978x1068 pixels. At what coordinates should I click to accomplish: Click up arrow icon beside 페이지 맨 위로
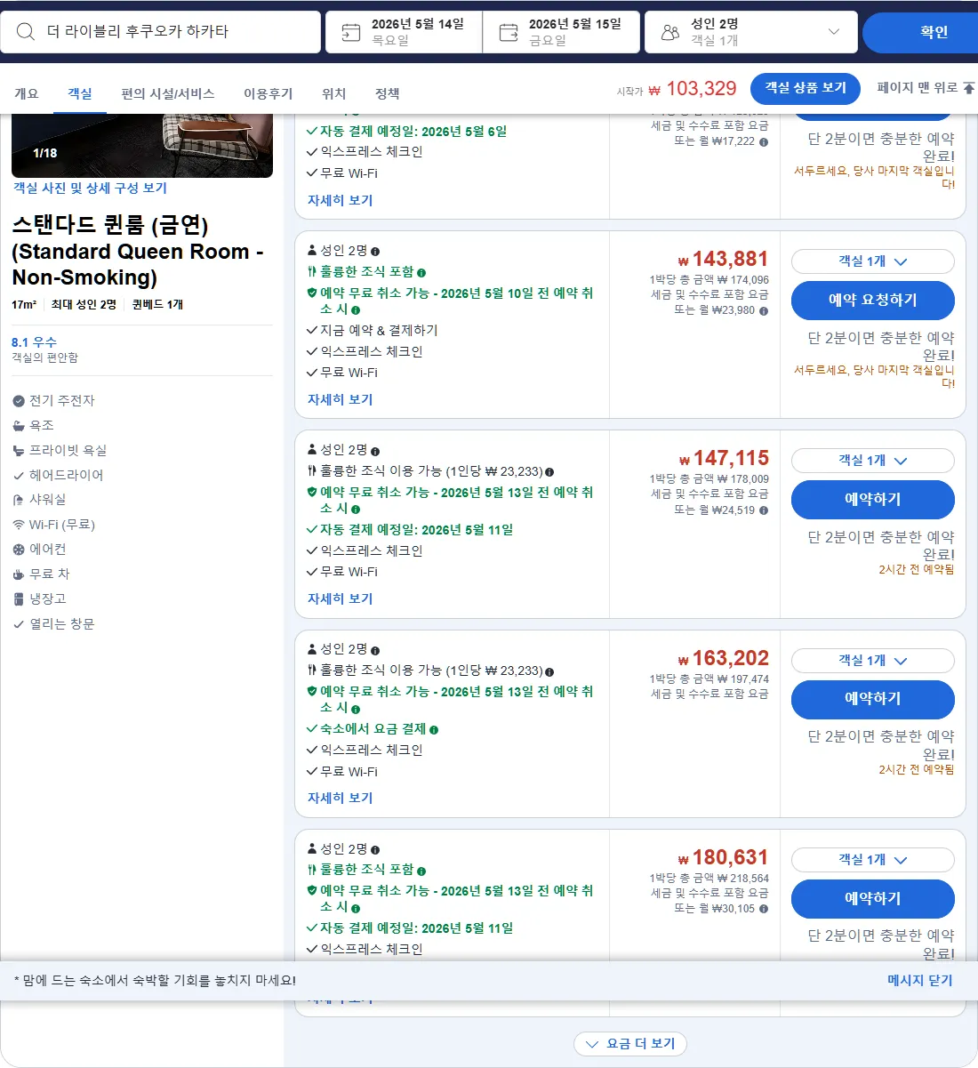[969, 88]
